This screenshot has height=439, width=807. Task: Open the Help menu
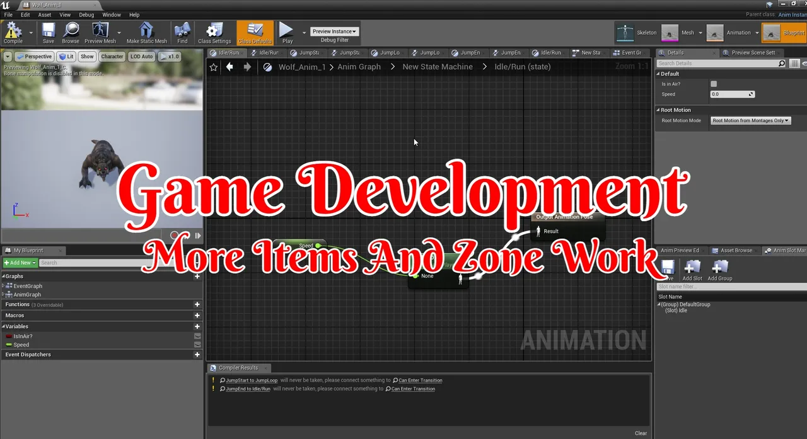click(134, 14)
